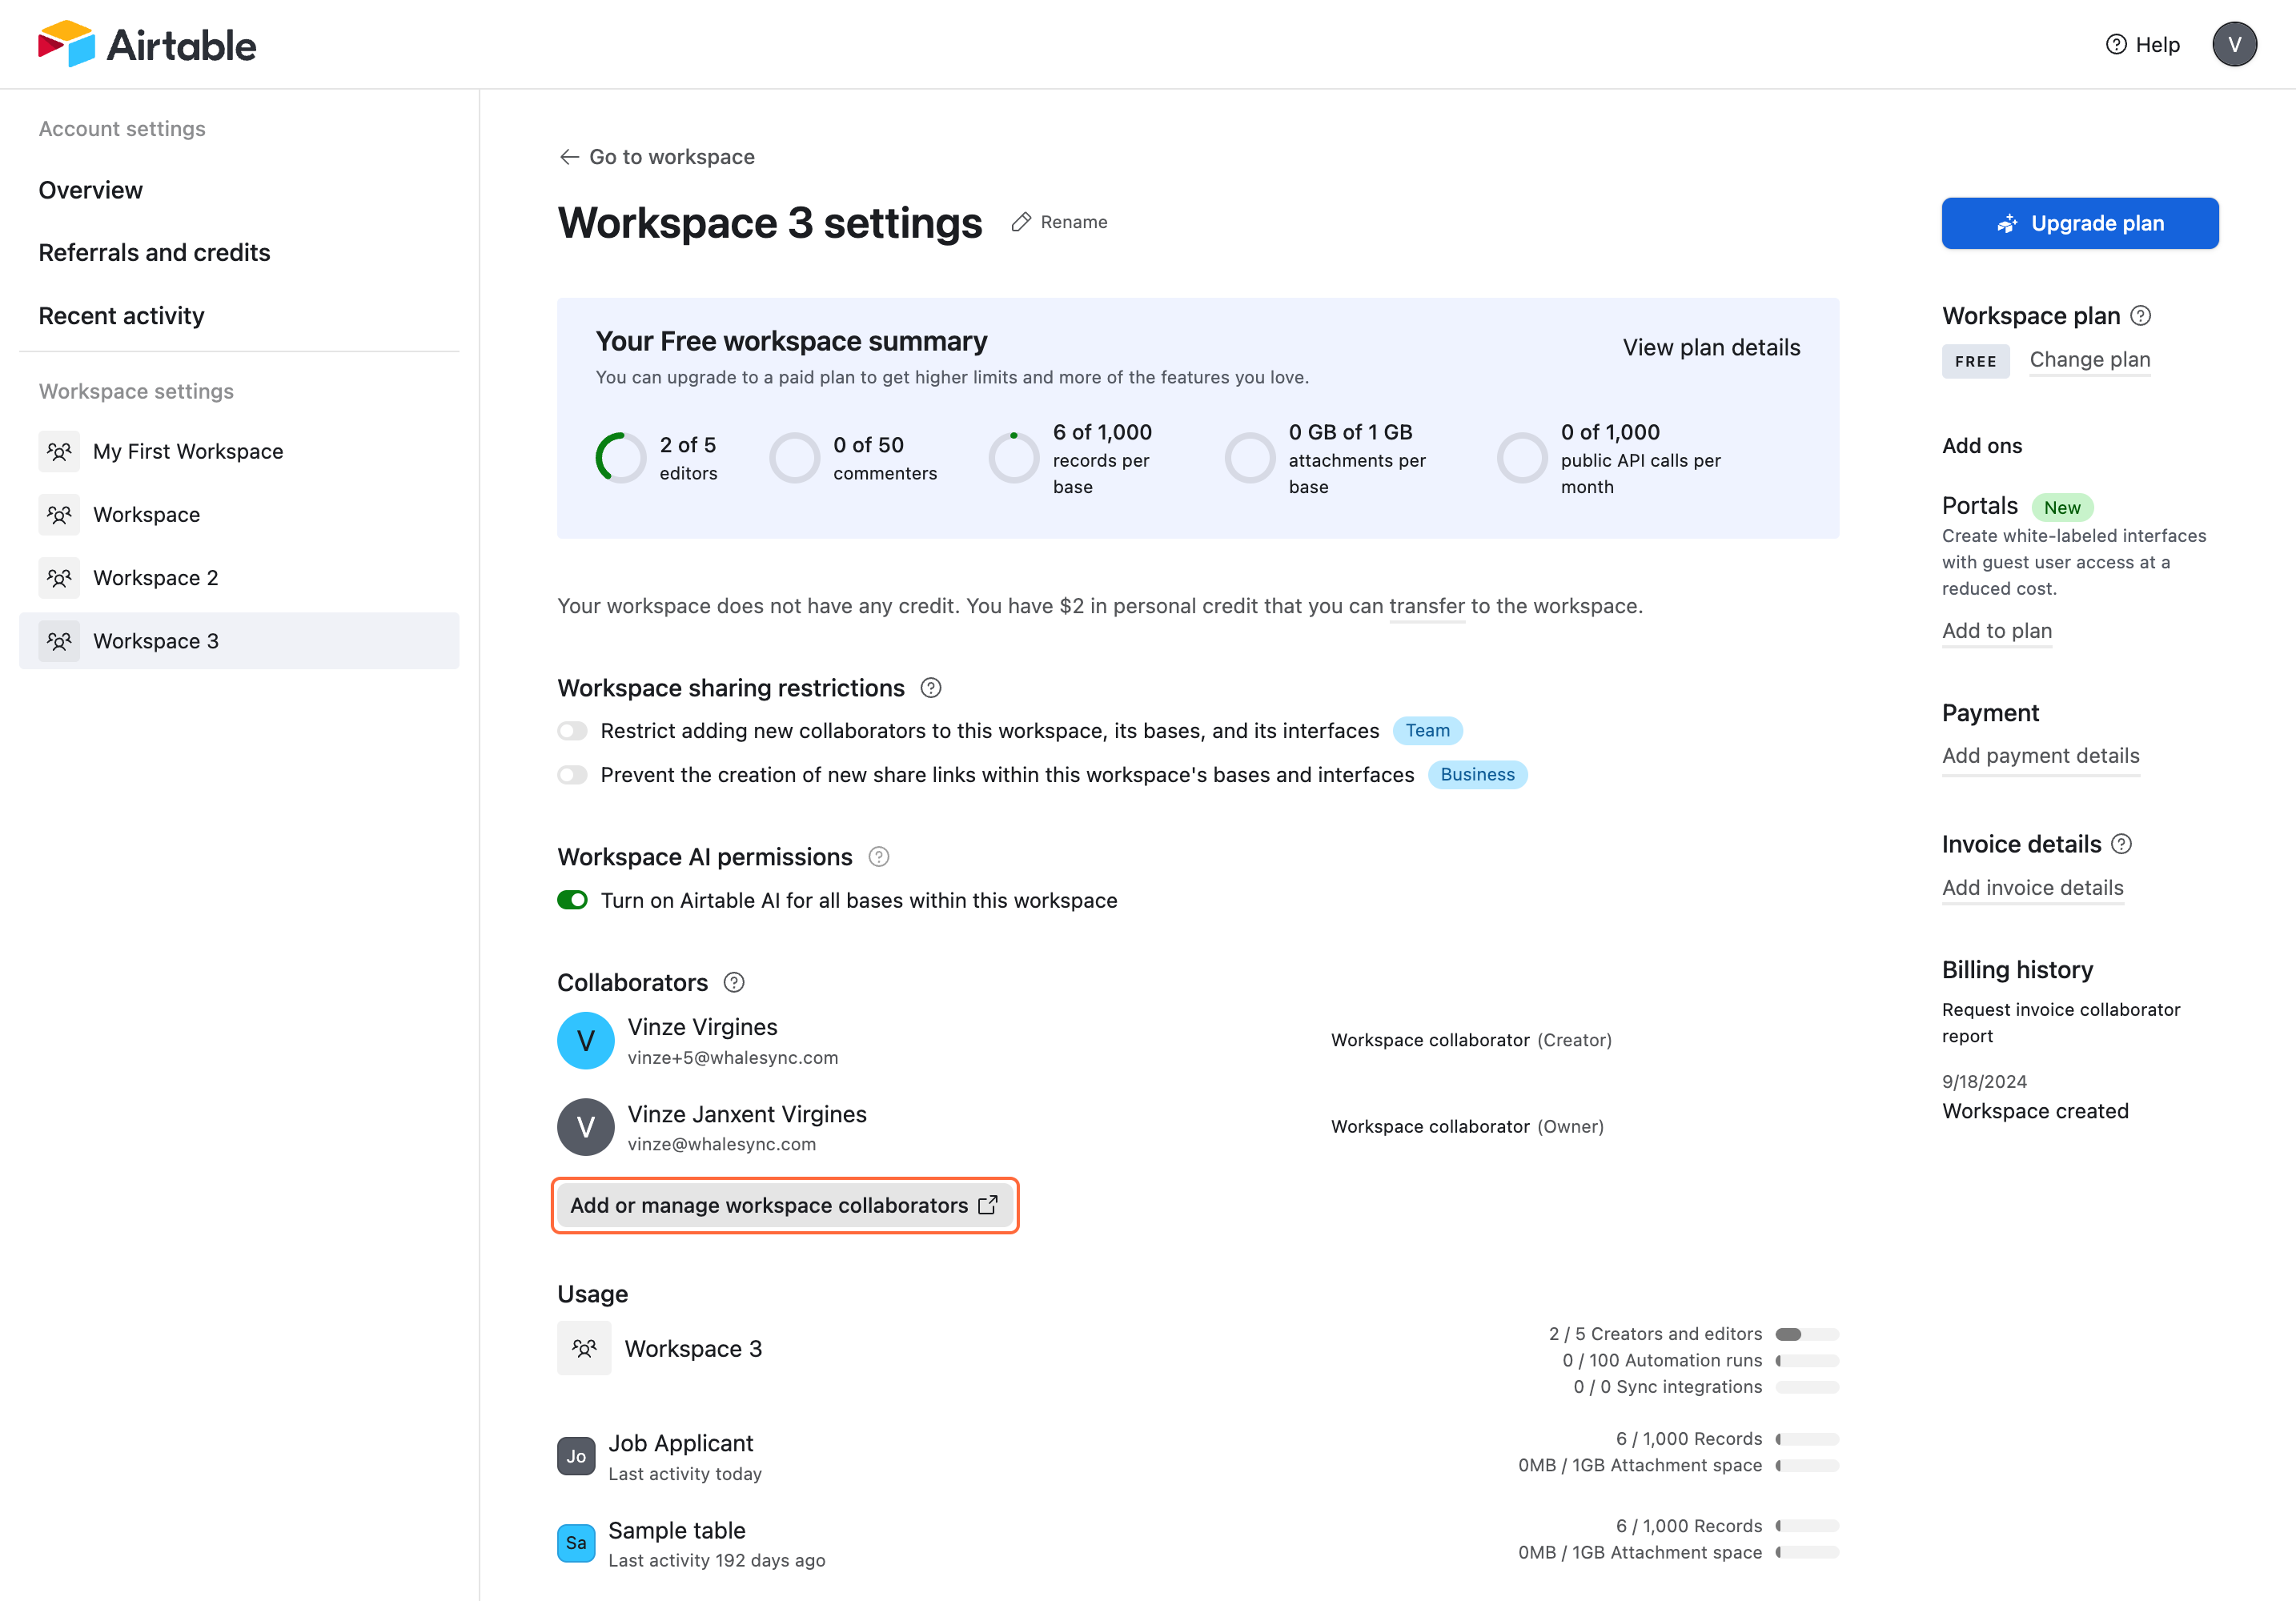Click the Rename text label

pyautogui.click(x=1074, y=222)
